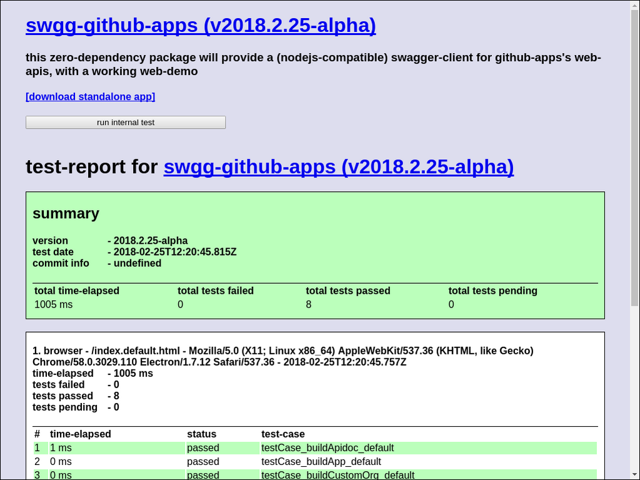This screenshot has height=480, width=640.
Task: Click time-elapsed column header in test table
Action: (81, 434)
